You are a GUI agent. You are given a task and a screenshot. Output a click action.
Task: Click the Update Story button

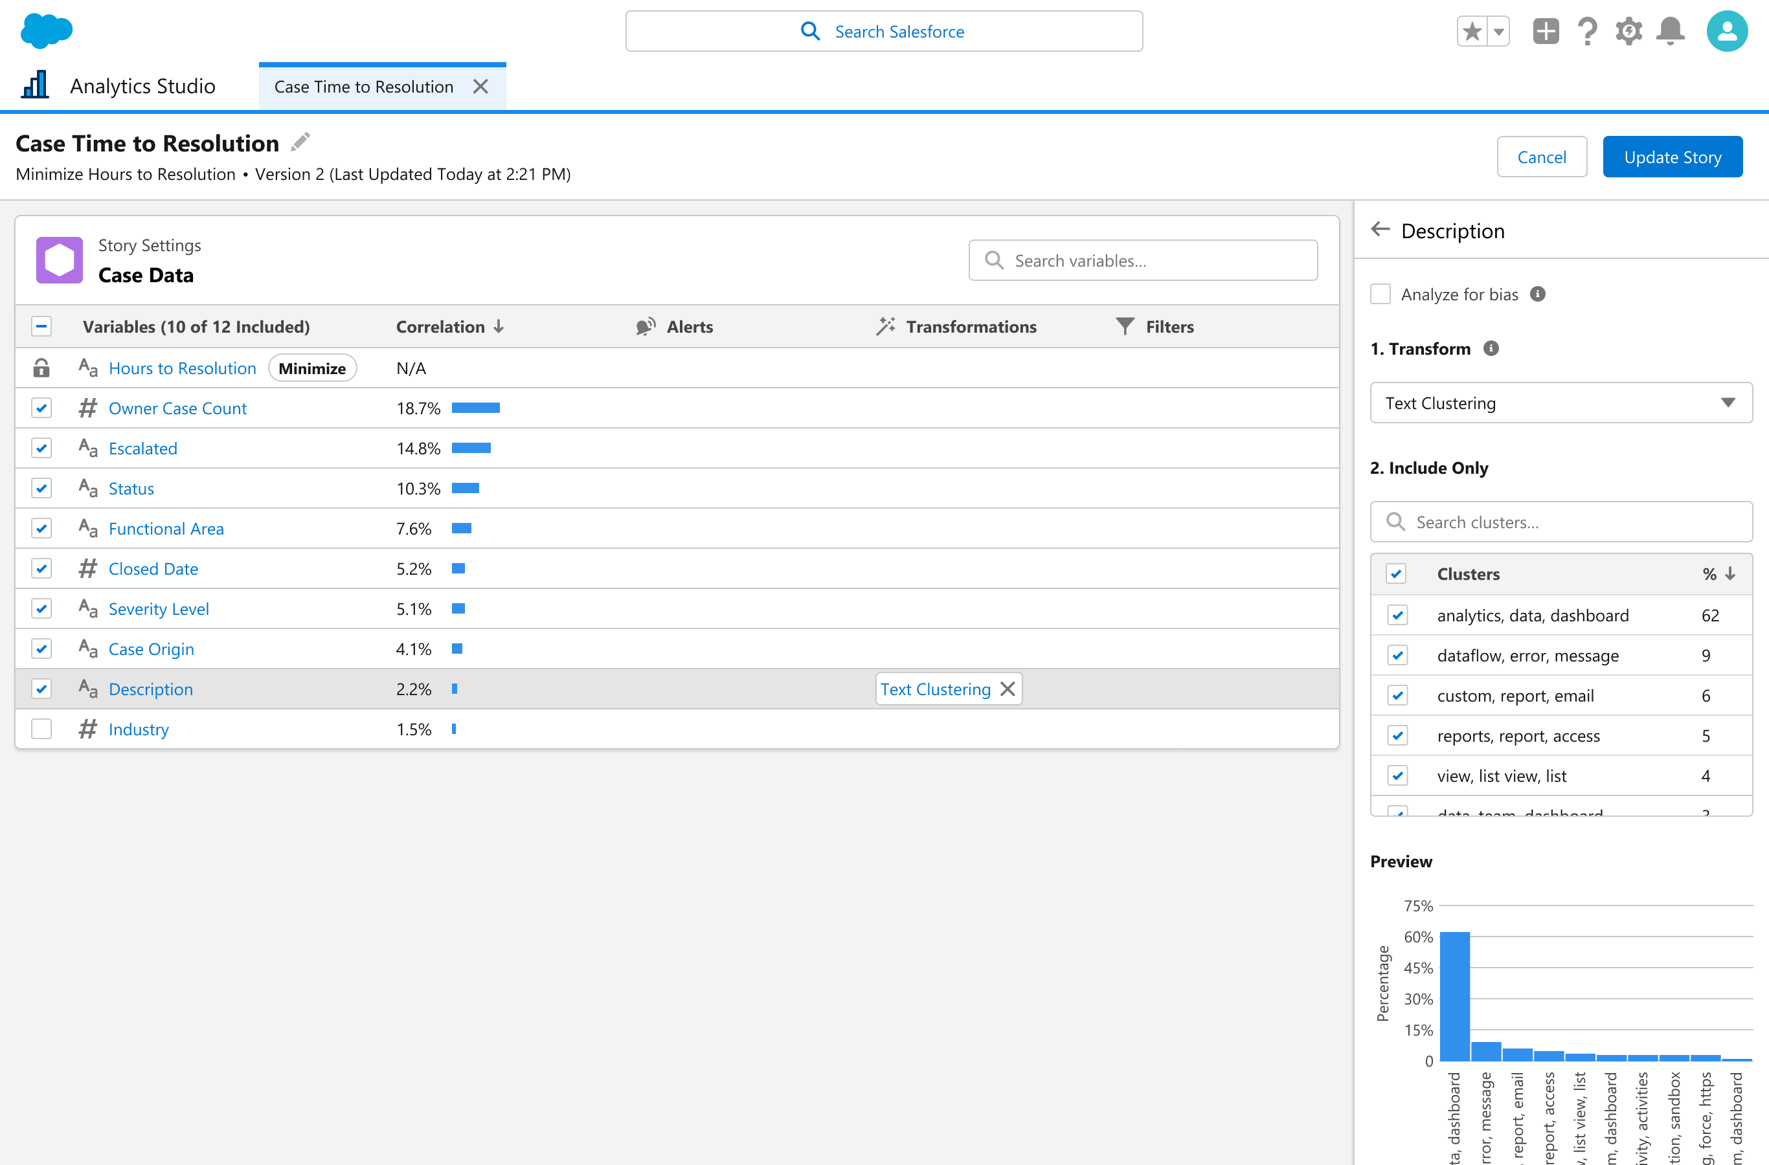tap(1672, 157)
